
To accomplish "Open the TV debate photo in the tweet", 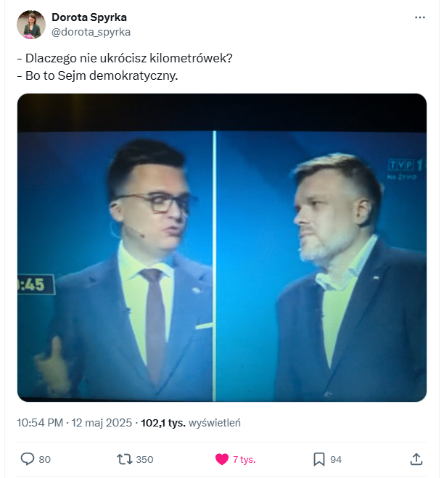I will pyautogui.click(x=222, y=247).
